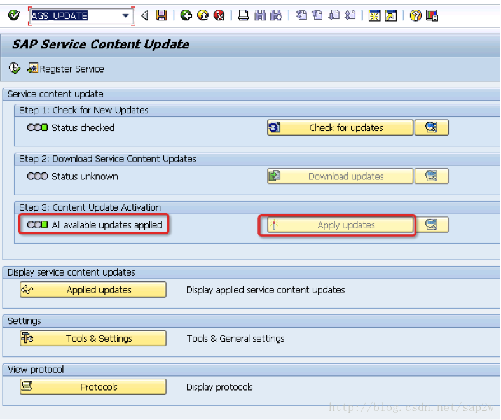Click the Protocols button
The width and height of the screenshot is (501, 420).
pos(93,387)
